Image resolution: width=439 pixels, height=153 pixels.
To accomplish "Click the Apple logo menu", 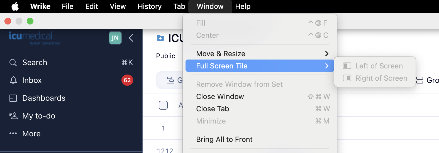I will [x=15, y=6].
